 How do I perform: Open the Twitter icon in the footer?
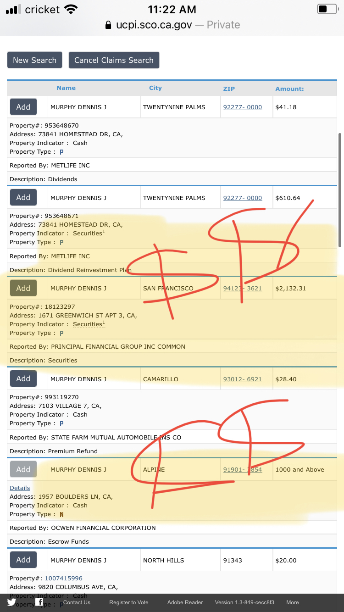coord(12,602)
